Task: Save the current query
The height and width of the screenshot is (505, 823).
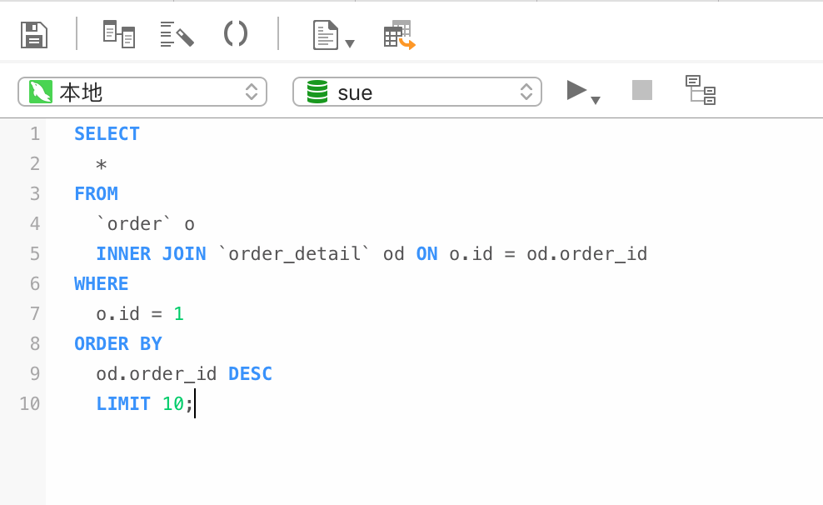Action: coord(33,33)
